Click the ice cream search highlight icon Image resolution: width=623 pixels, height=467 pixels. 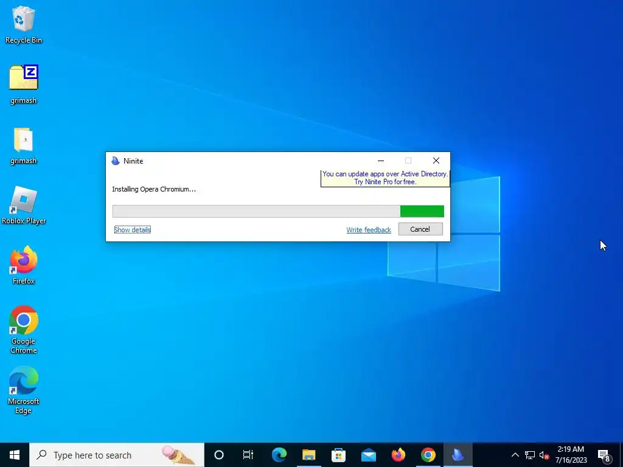point(179,455)
